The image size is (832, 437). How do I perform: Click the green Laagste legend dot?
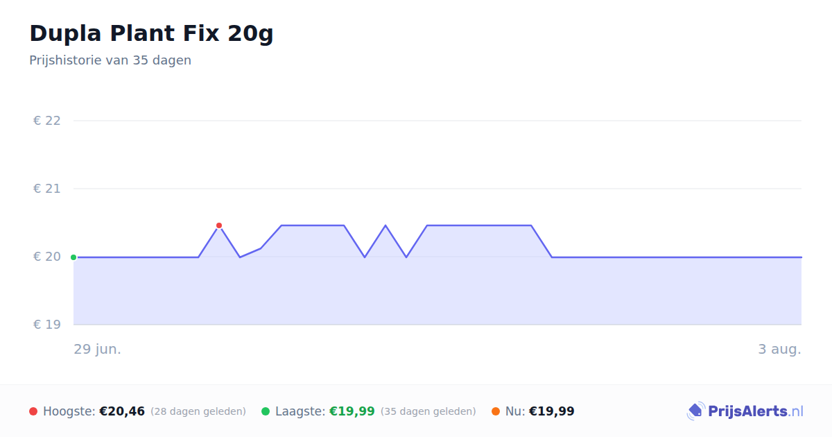[266, 411]
